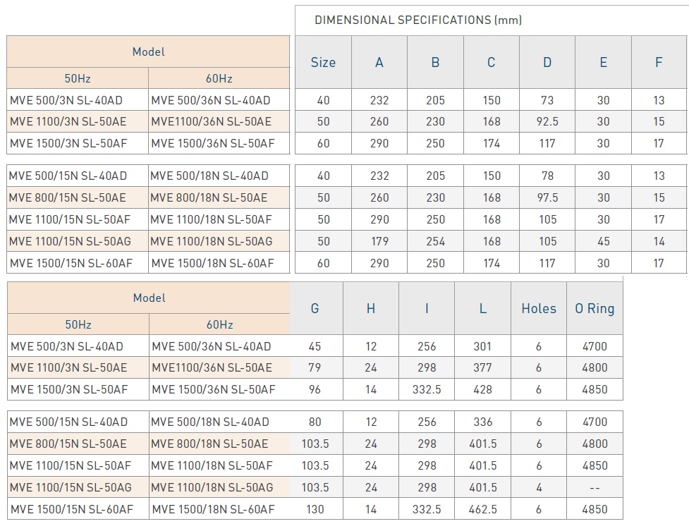Select the 'D' column header

[x=547, y=63]
